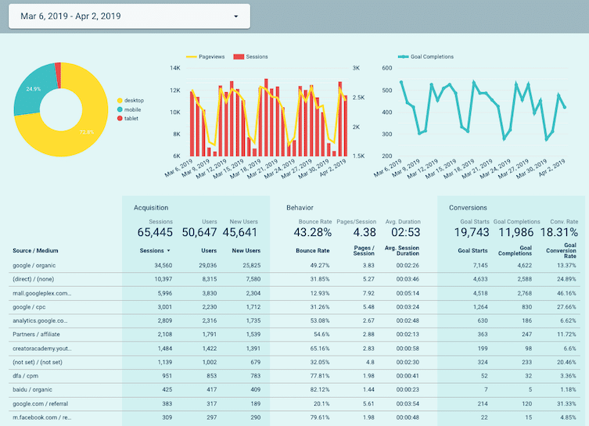Open the date range dropdown
The image size is (589, 426).
[129, 16]
